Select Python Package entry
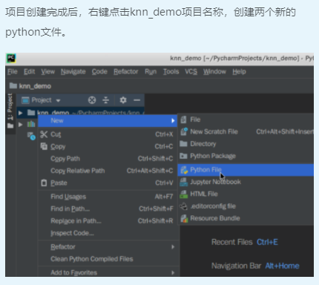The image size is (319, 285). click(246, 156)
